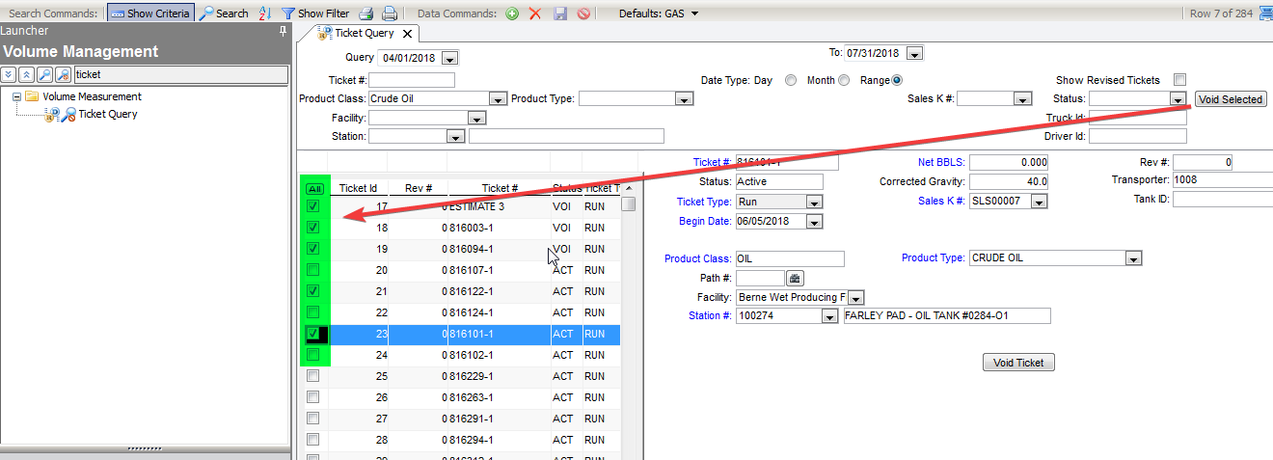Screen dimensions: 1273x460
Task: Open Ticket Query in the Launcher tree
Action: (x=107, y=114)
